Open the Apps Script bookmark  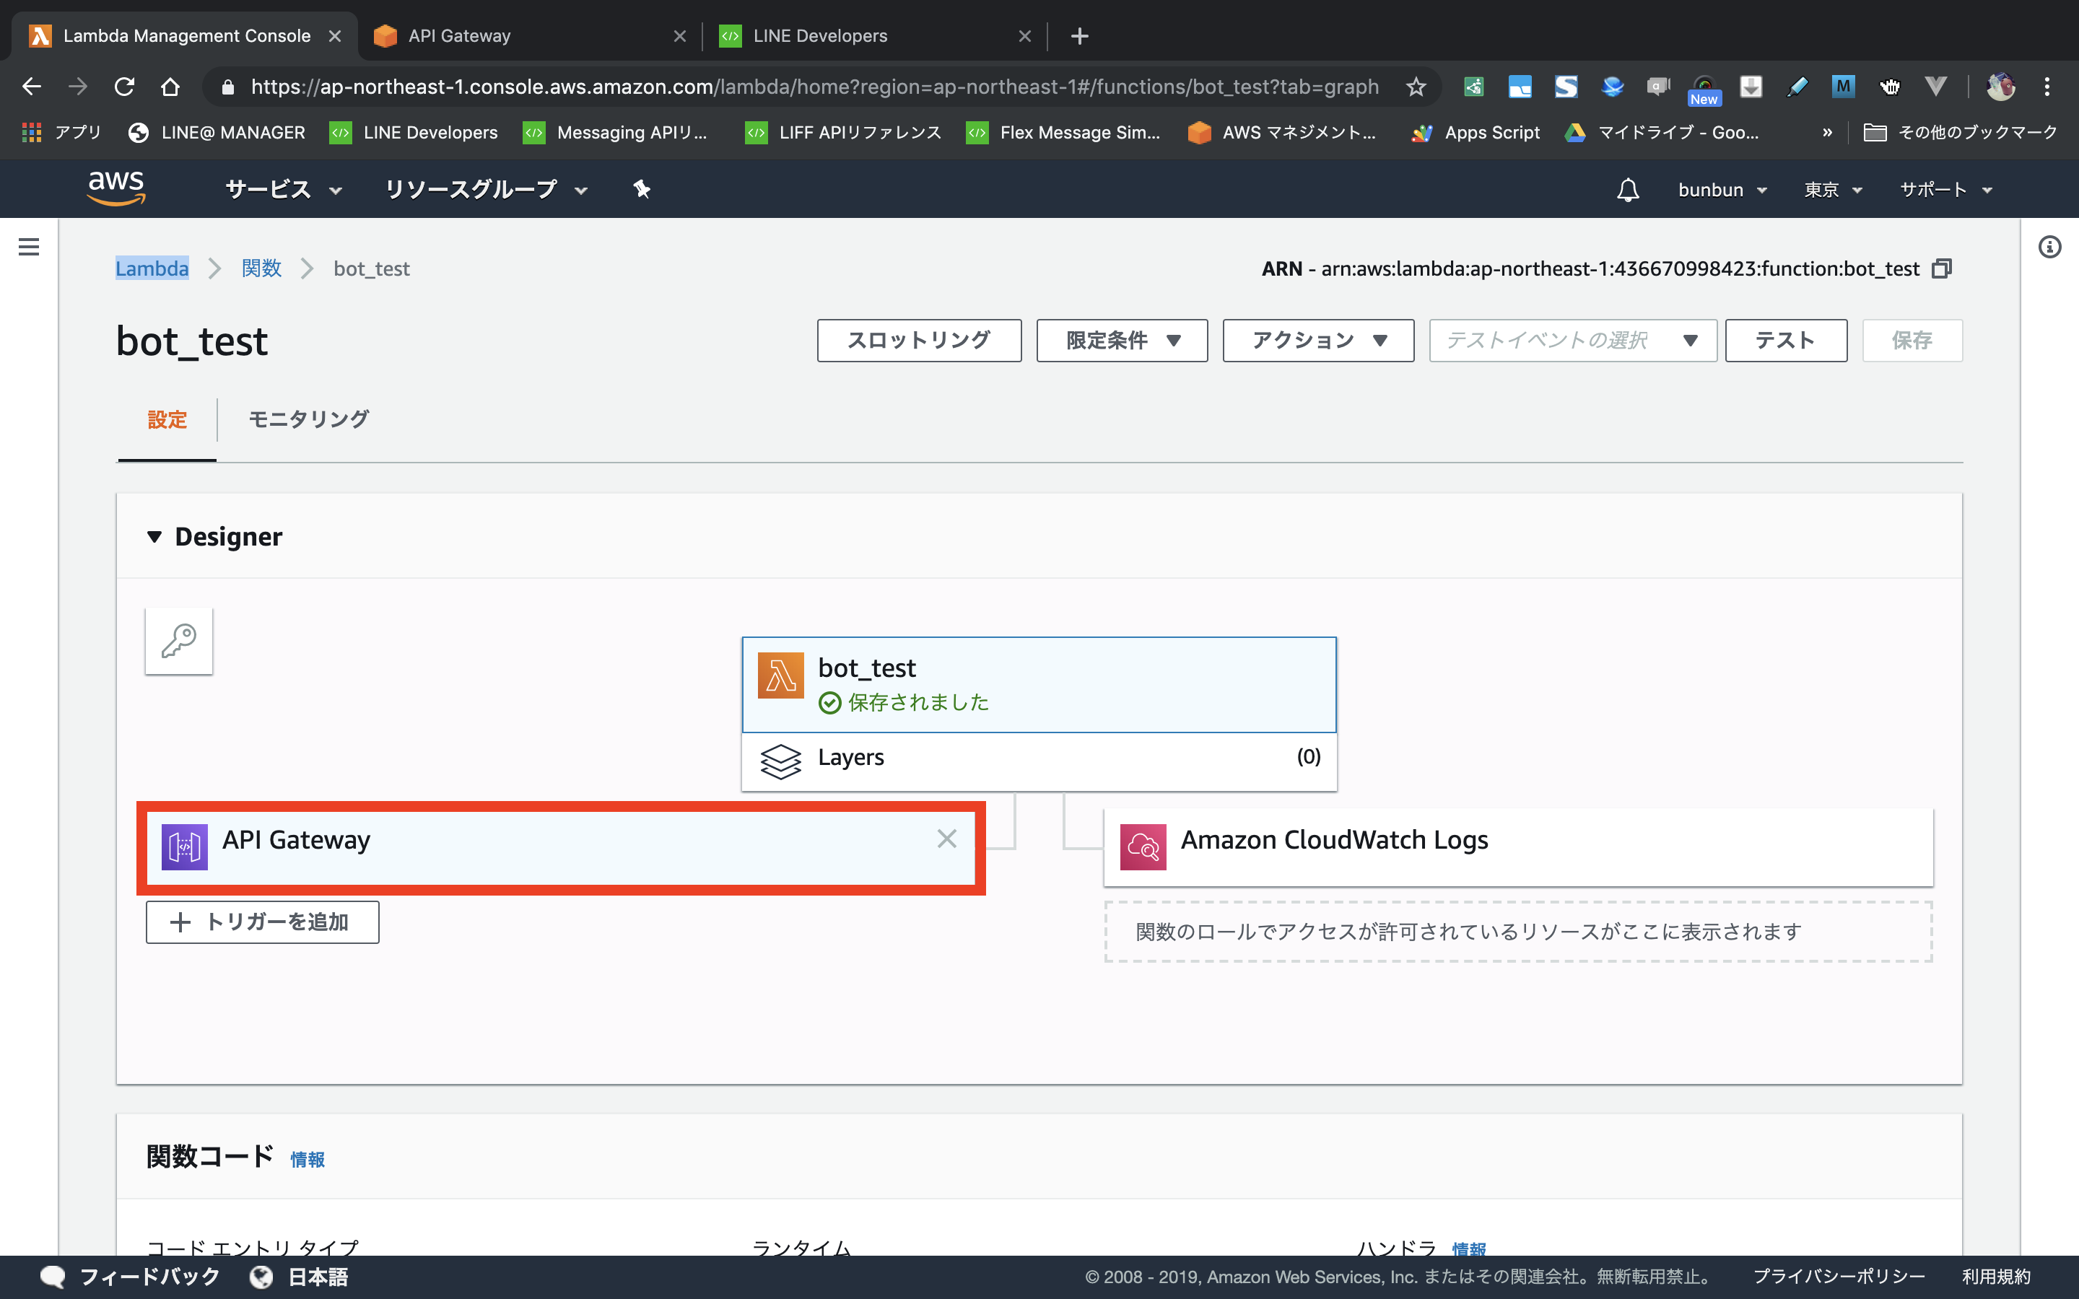click(1475, 132)
